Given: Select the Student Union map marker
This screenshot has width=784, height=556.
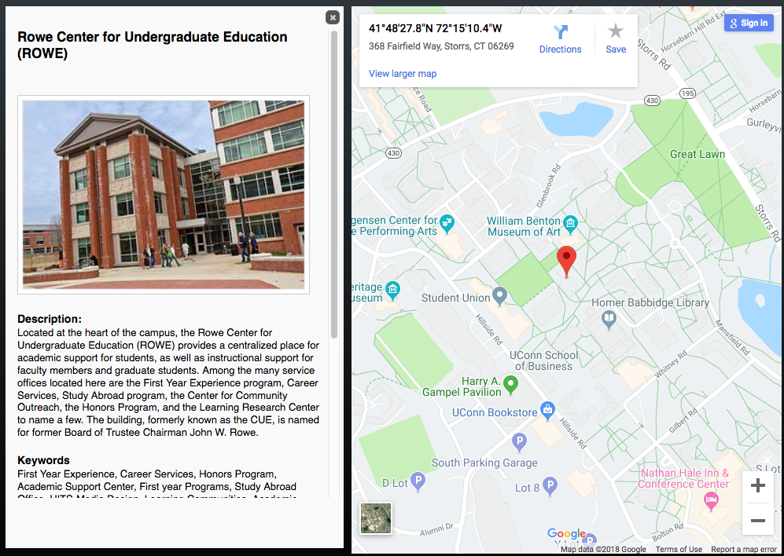Looking at the screenshot, I should tap(499, 296).
